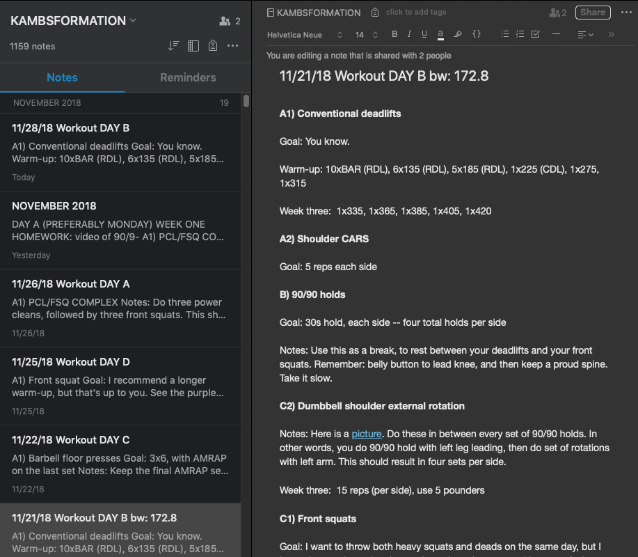This screenshot has width=638, height=557.
Task: Insert a checkbox to-do item
Action: [x=535, y=34]
